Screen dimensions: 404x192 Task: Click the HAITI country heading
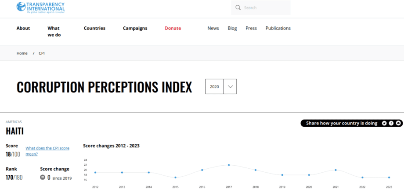point(14,132)
